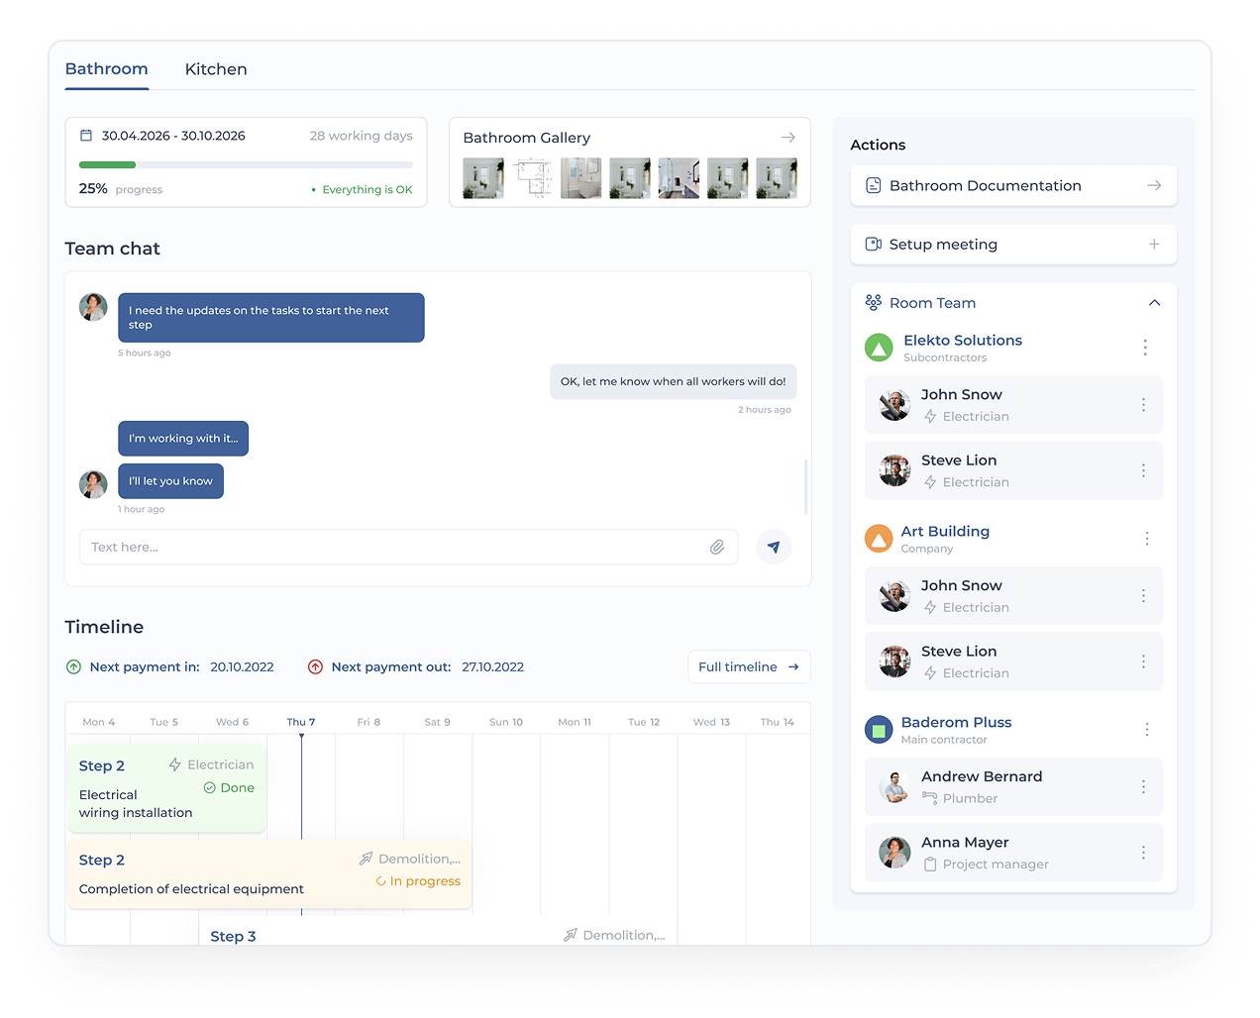Open Bathroom Documentation via arrow
Viewport: 1260px width, 1018px height.
[x=1154, y=185]
